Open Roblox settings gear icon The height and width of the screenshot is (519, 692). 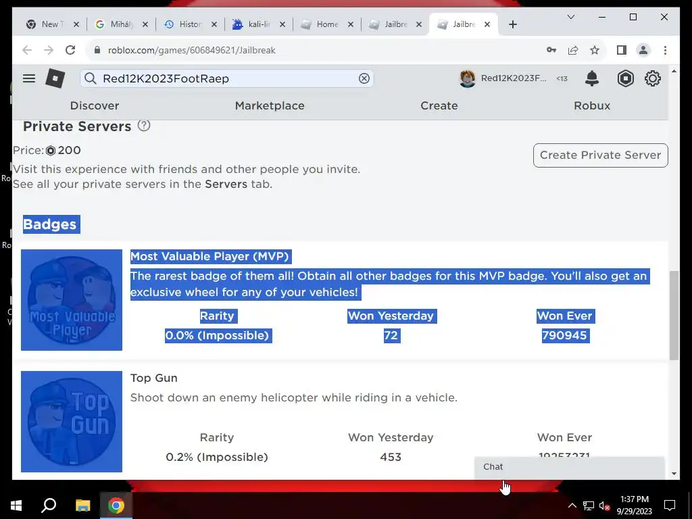(652, 78)
